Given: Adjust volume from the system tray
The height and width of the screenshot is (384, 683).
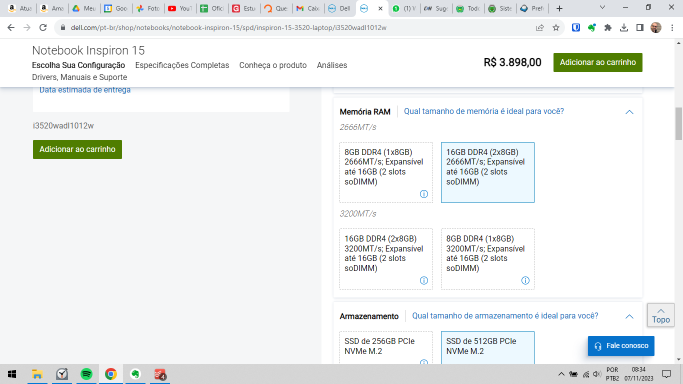Looking at the screenshot, I should pos(596,374).
